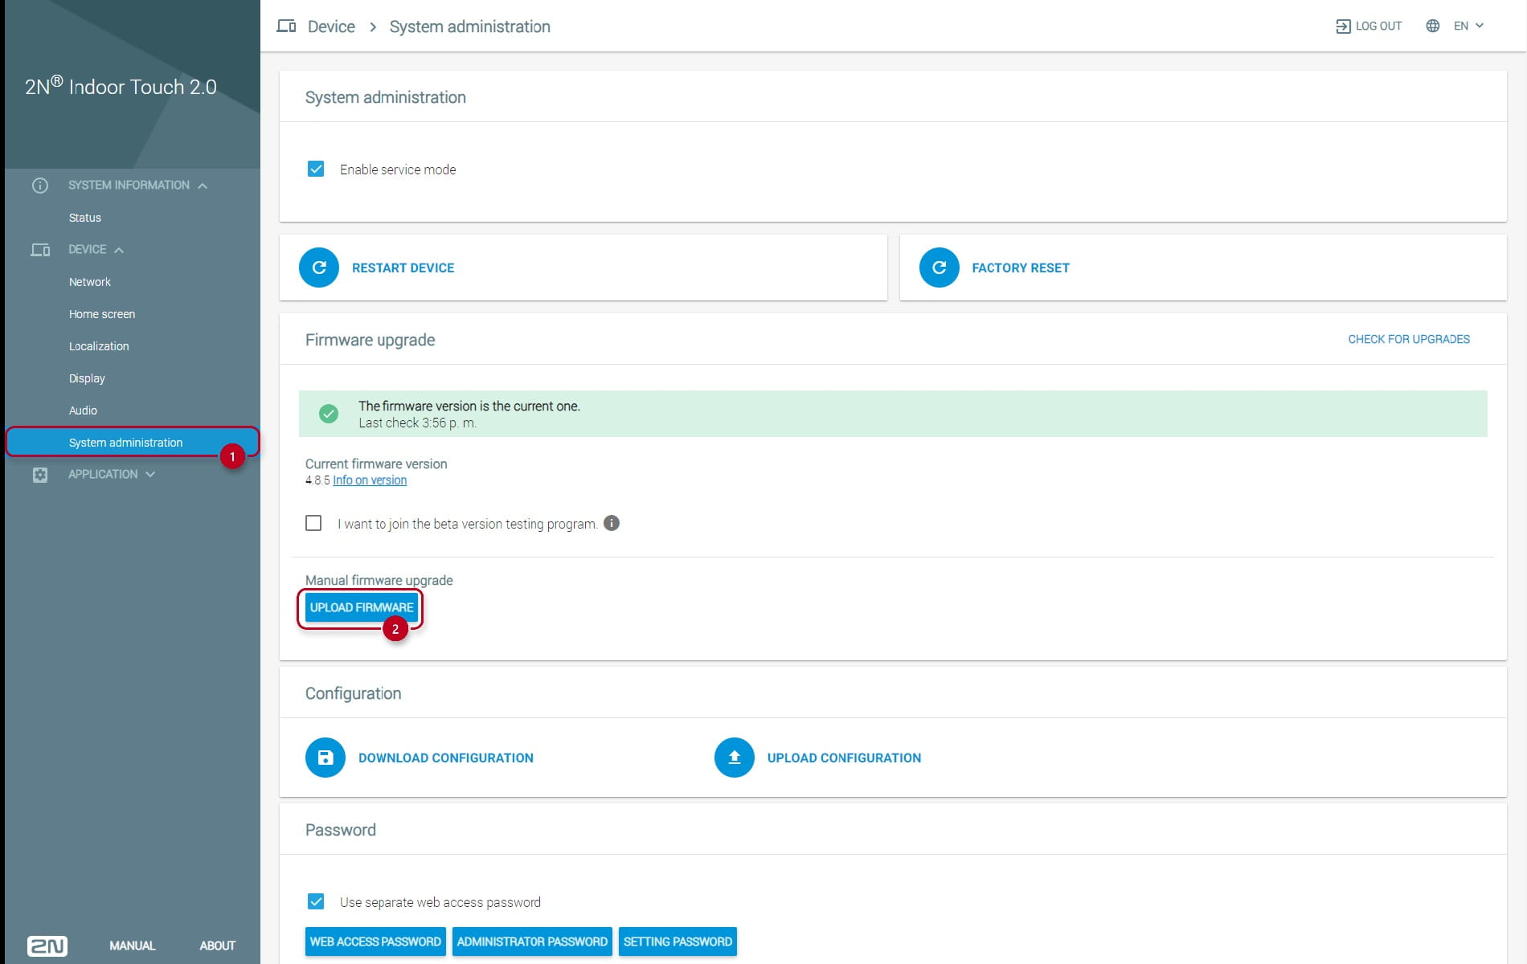1527x964 pixels.
Task: Open the Status page
Action: click(85, 218)
